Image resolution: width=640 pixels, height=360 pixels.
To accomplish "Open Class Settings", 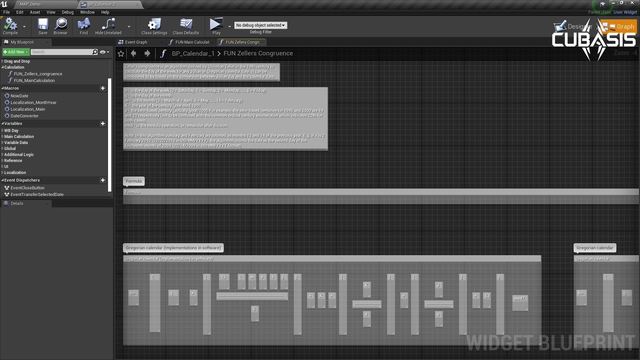I will [154, 25].
